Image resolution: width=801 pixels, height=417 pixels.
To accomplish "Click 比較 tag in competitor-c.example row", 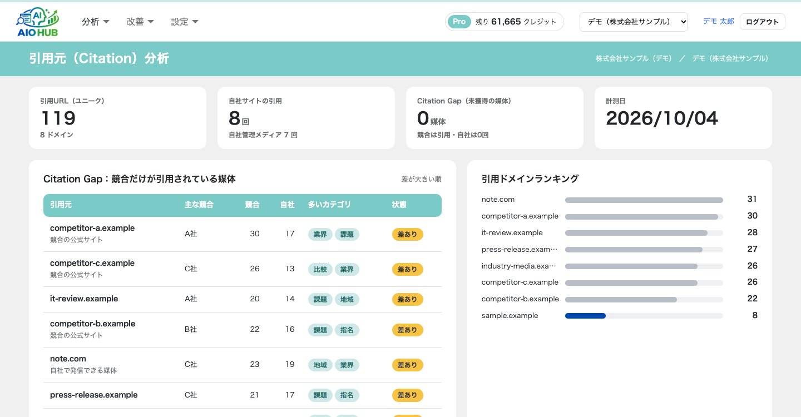I will pyautogui.click(x=320, y=269).
